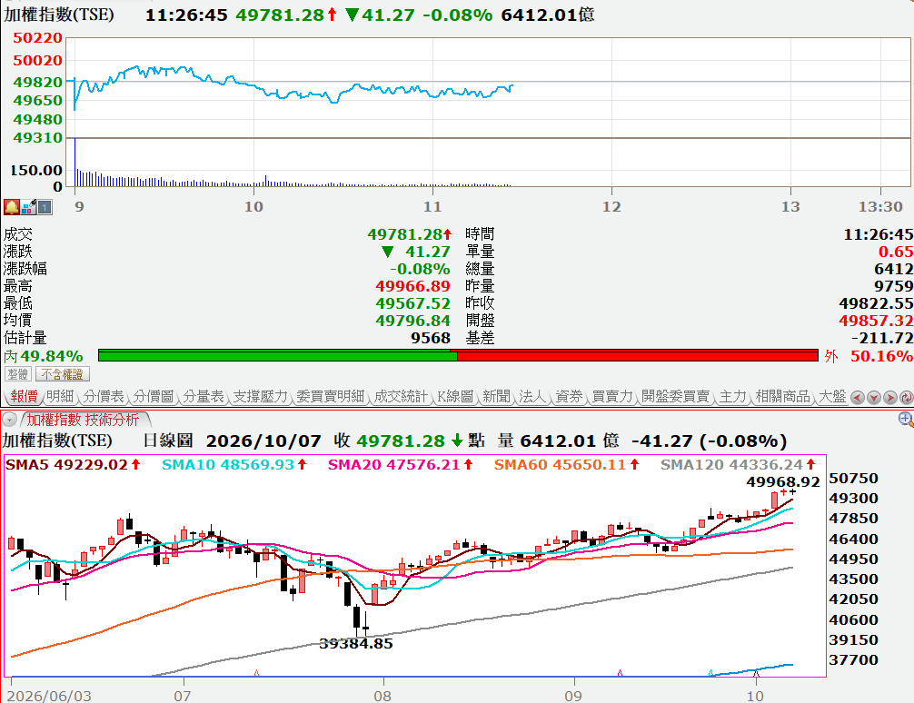Viewport: 914px width, 703px height.
Task: Switch to the 分價表 tab
Action: pos(104,396)
